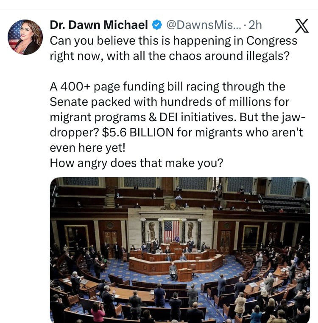Click the line "How angry does that make you?"
The width and height of the screenshot is (318, 323).
[137, 163]
